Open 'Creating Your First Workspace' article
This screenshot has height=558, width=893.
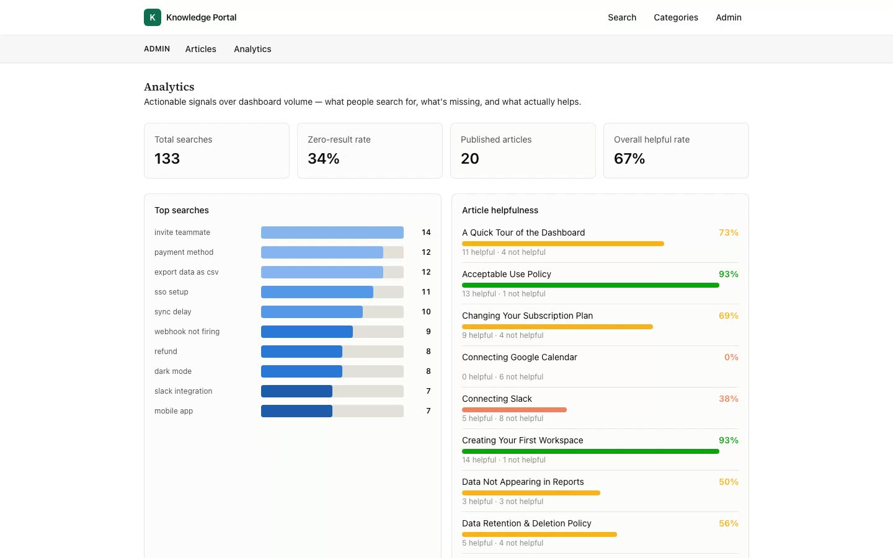tap(523, 440)
